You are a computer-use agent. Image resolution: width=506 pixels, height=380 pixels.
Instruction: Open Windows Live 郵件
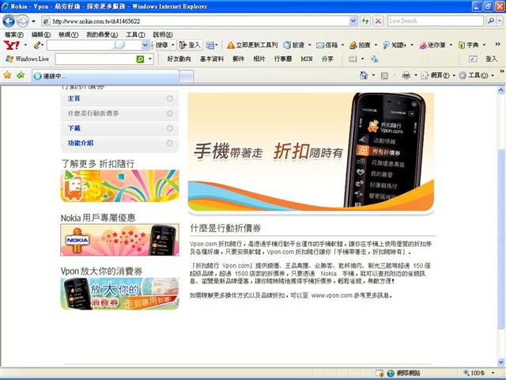(x=238, y=59)
